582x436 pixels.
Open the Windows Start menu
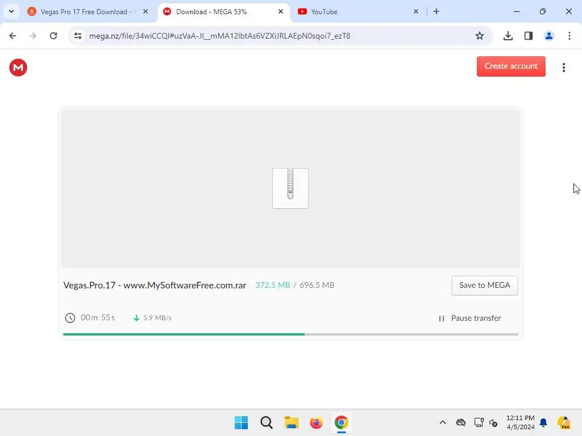241,422
